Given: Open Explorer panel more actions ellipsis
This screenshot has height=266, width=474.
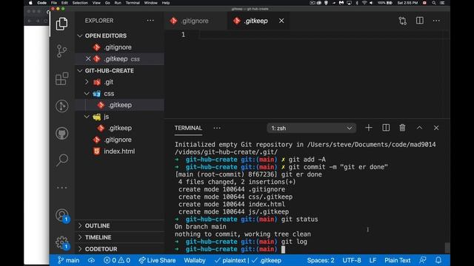Looking at the screenshot, I should tap(150, 21).
